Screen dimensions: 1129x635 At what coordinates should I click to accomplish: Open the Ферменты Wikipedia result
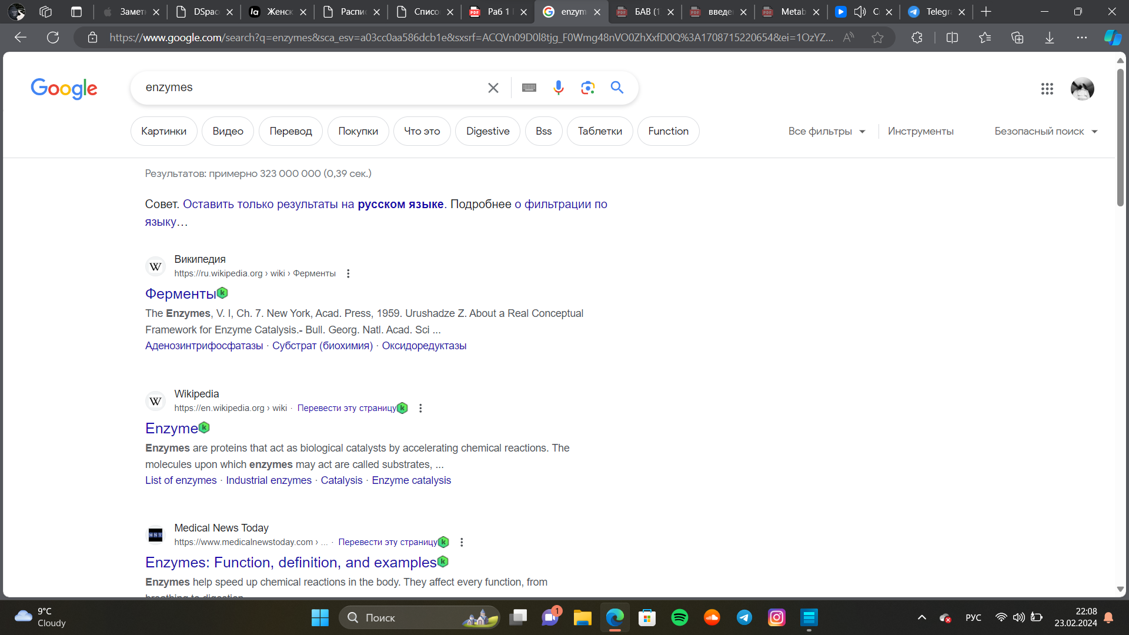[x=181, y=293]
